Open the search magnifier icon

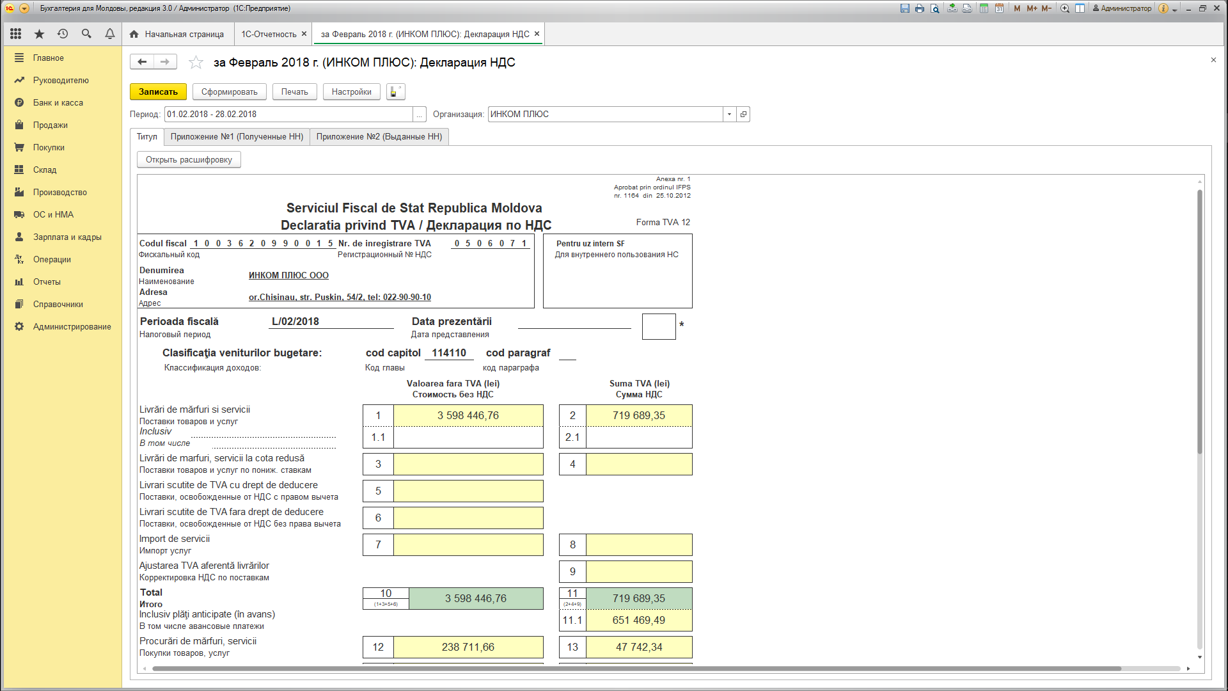tap(86, 34)
